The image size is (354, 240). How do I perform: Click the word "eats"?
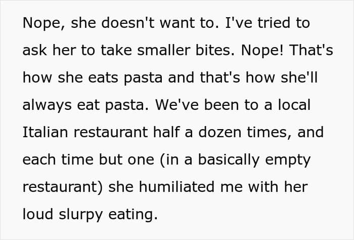pyautogui.click(x=103, y=77)
